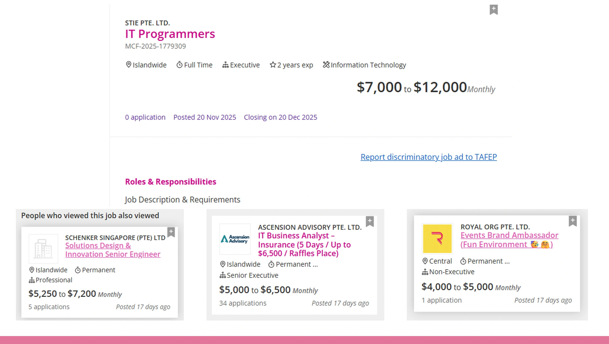Click the star icon beside 2 years exp
This screenshot has height=344, width=609.
pyautogui.click(x=273, y=65)
